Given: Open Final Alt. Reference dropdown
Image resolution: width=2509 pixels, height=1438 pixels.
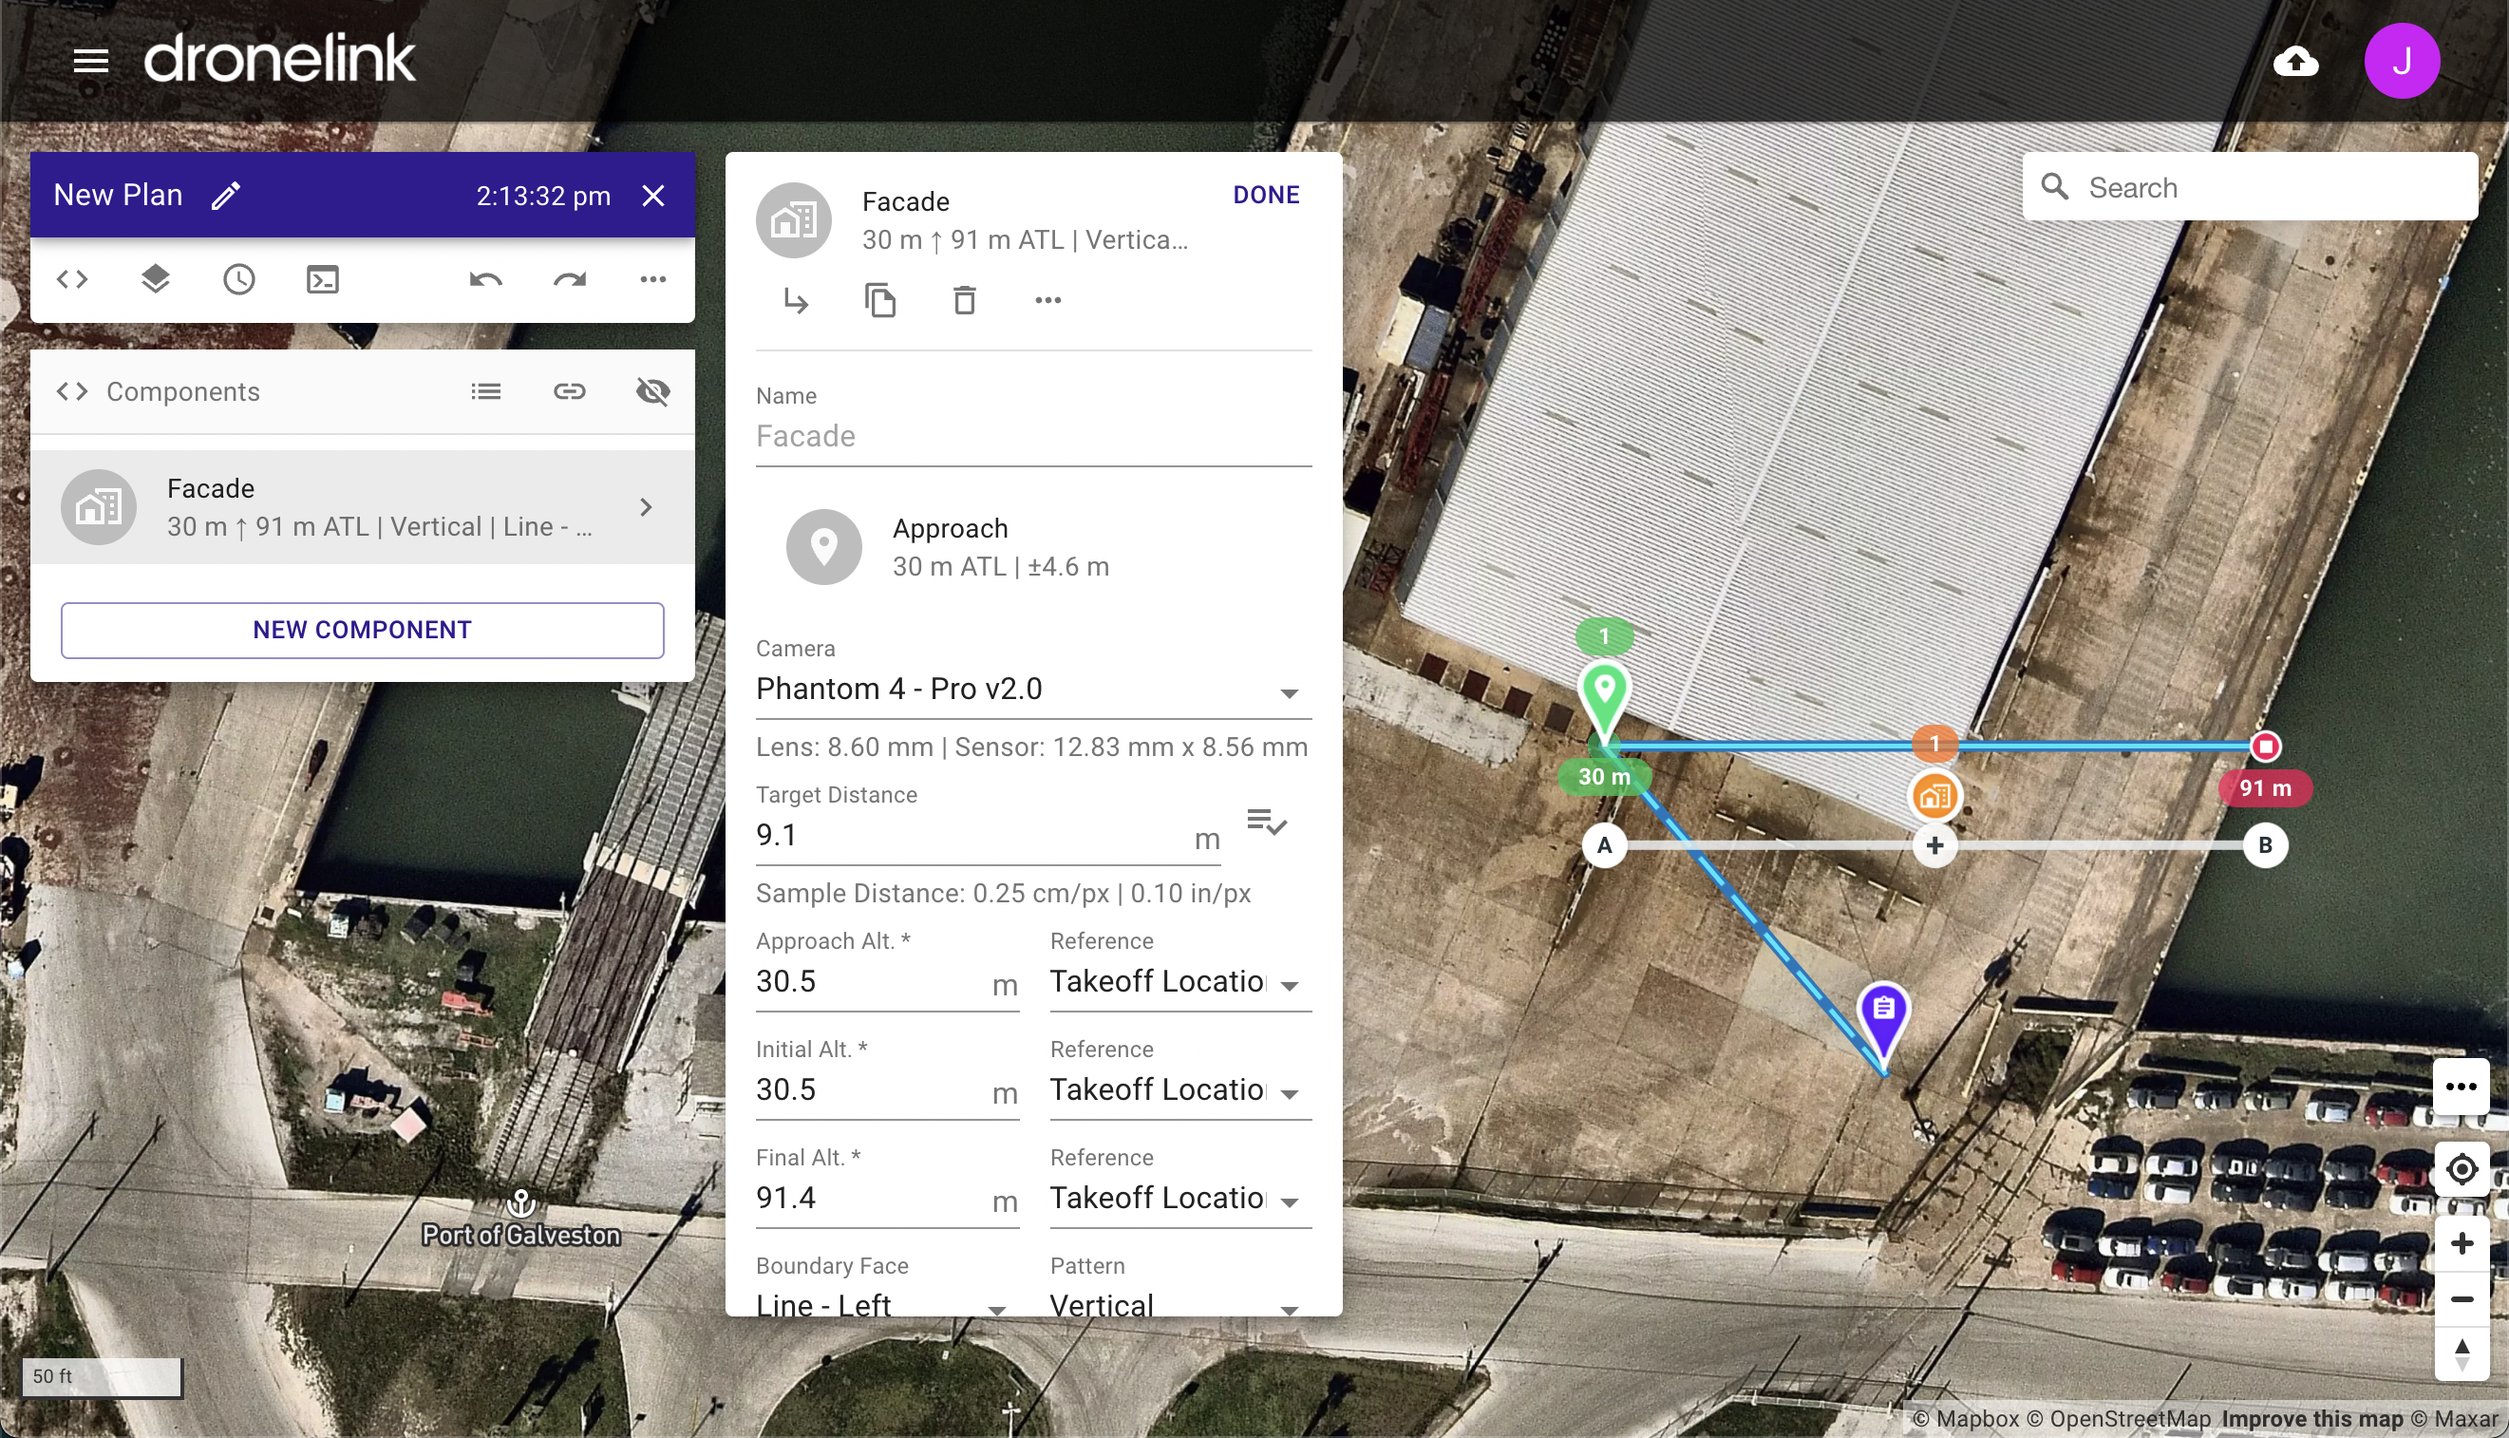Looking at the screenshot, I should (1179, 1199).
